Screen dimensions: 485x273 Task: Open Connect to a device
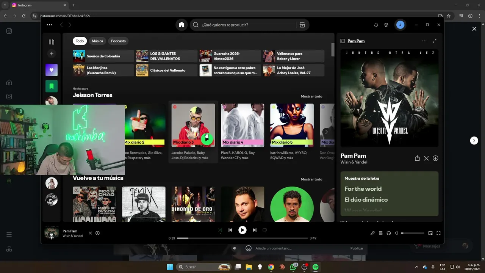coord(389,233)
